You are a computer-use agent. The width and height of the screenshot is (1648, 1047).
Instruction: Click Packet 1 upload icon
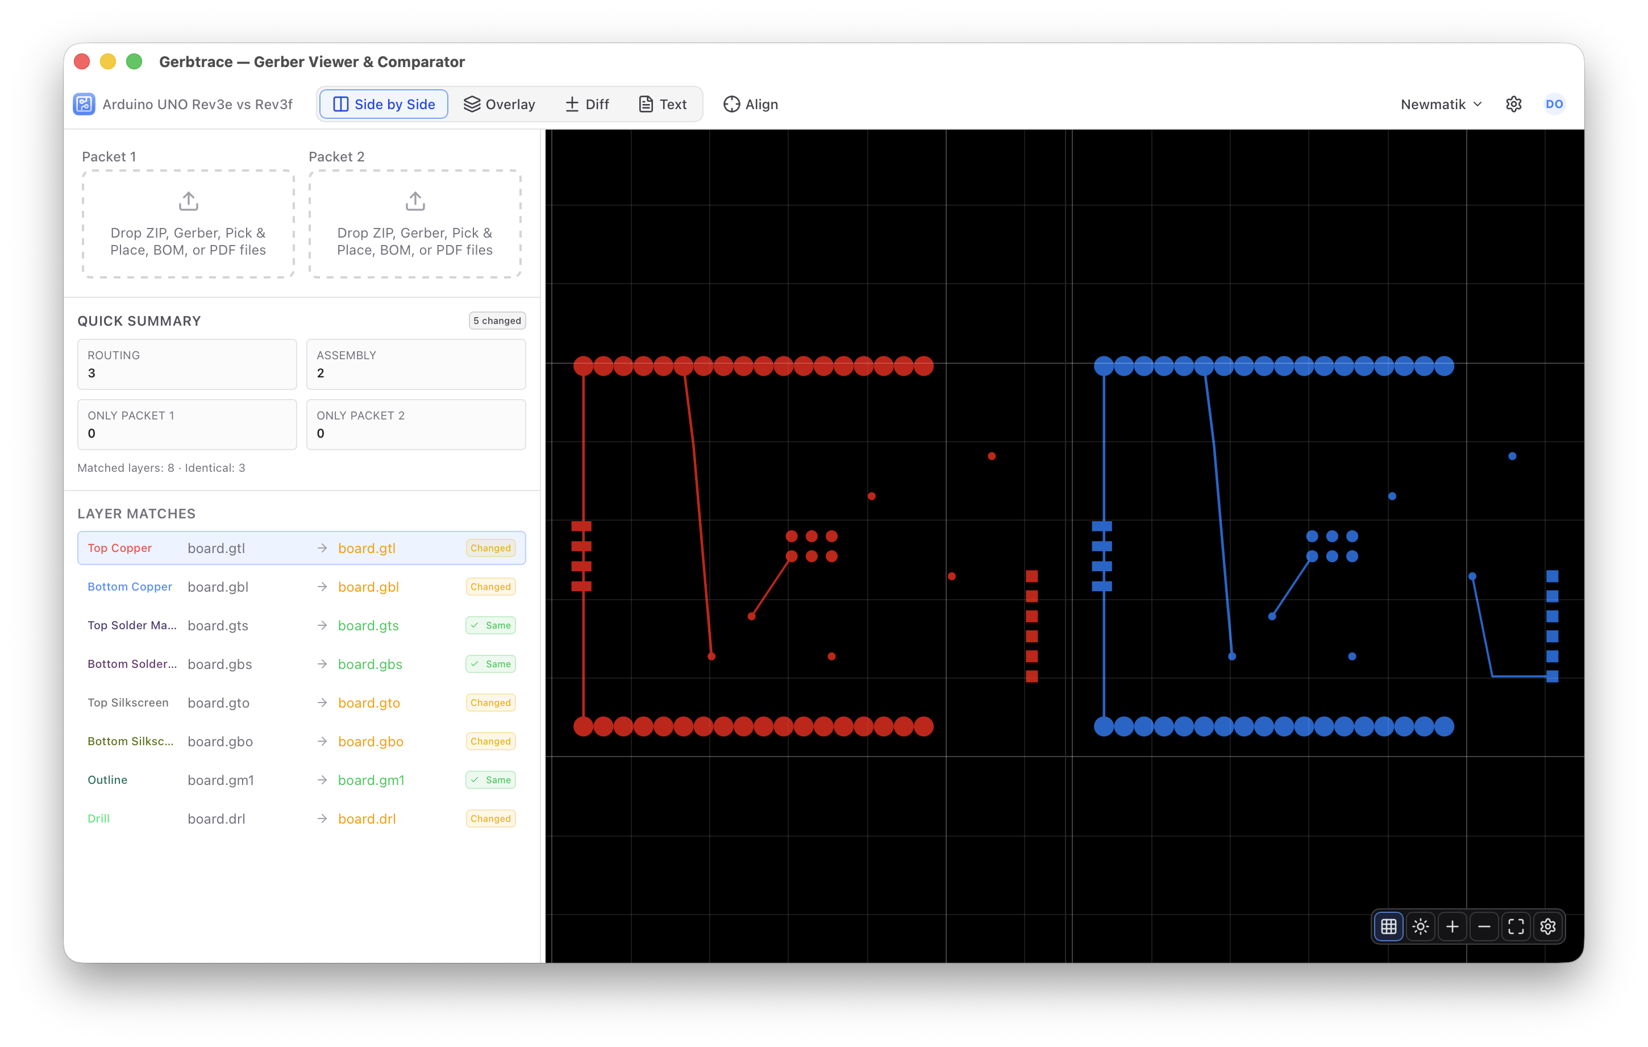click(x=188, y=201)
